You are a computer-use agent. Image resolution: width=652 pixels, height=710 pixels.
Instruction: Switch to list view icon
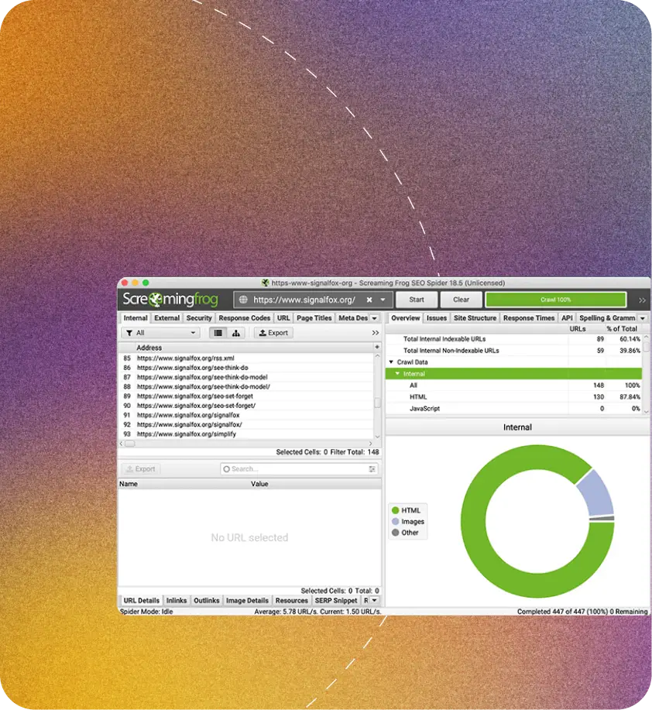coord(218,333)
